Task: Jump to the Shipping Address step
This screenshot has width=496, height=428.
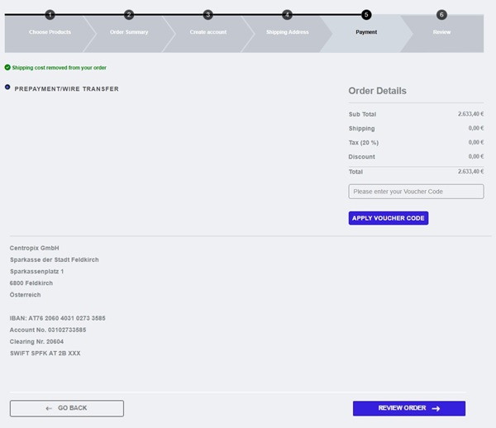Action: click(287, 32)
